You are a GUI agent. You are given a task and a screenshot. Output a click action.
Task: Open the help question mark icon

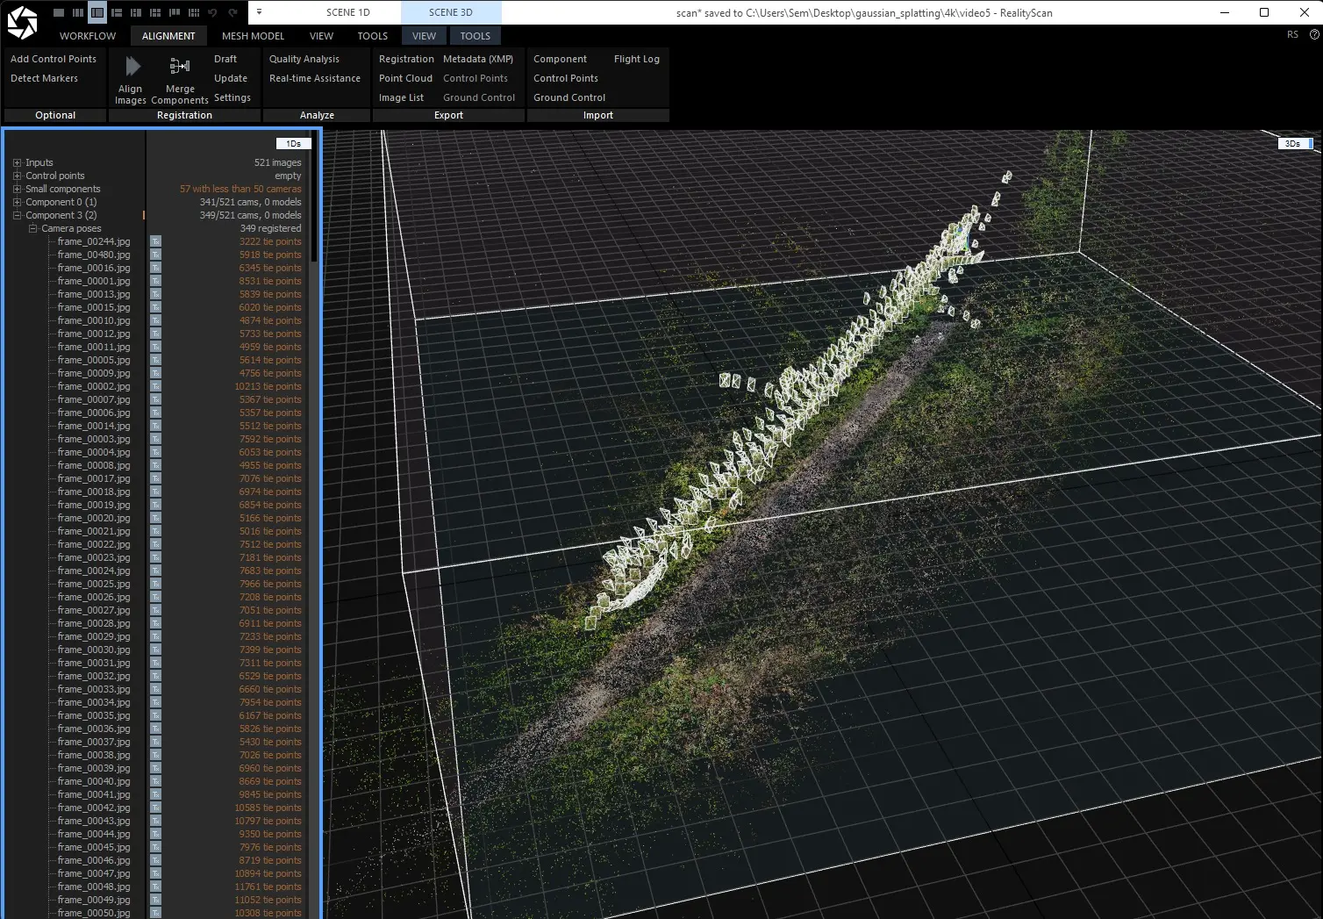(x=1313, y=35)
